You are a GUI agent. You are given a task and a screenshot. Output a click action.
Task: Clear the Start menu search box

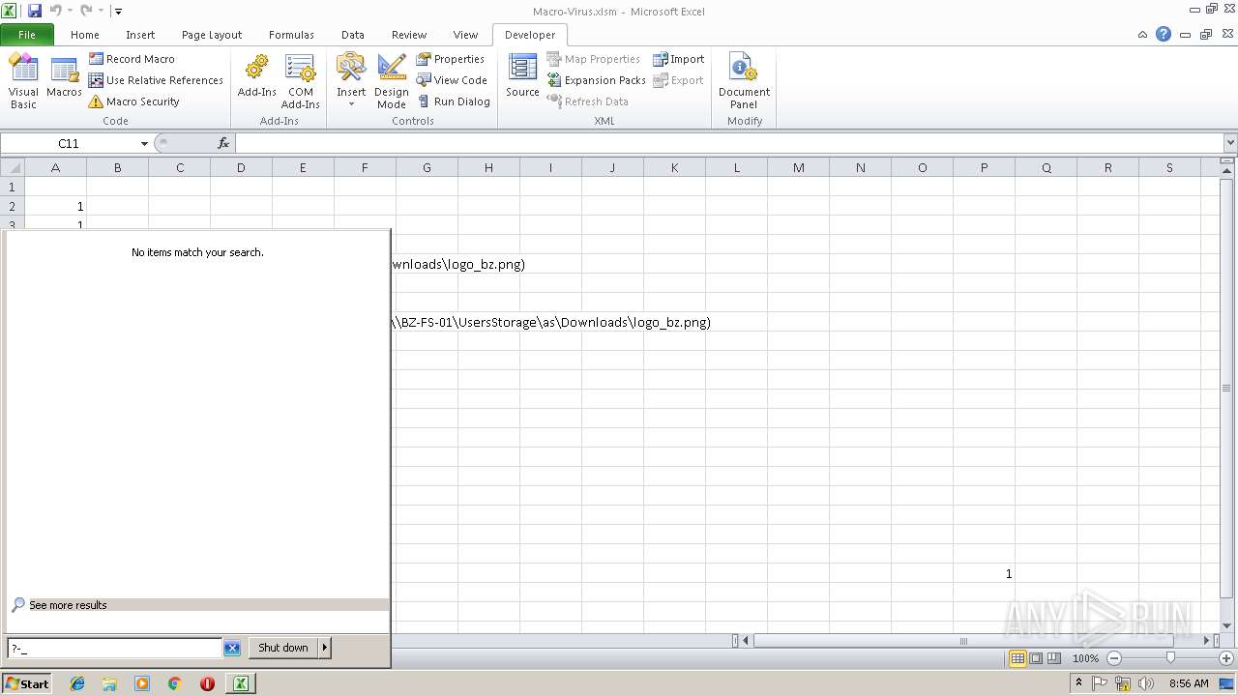coord(232,648)
